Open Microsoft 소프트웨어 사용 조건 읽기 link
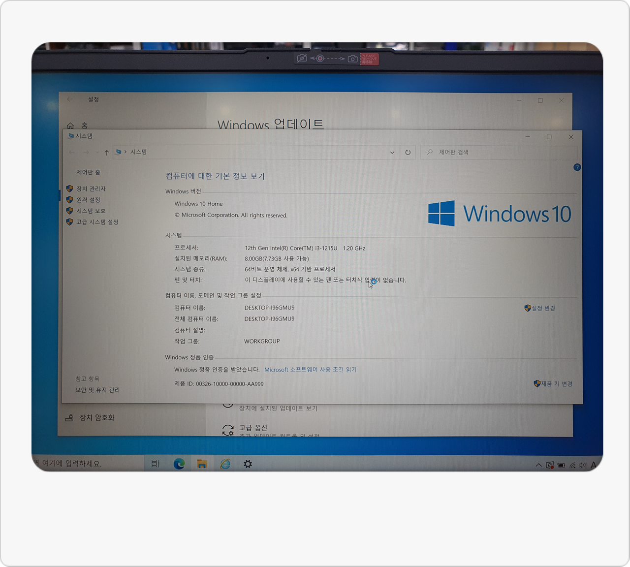The image size is (630, 567). click(311, 370)
